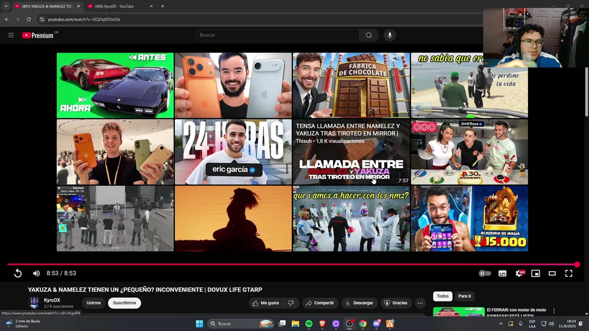Open File Explorer from taskbar

point(295,324)
